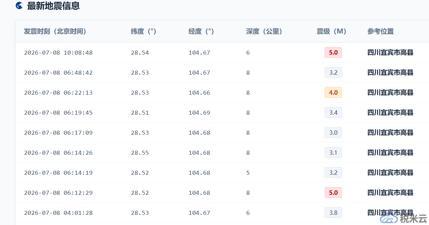This screenshot has height=225, width=429.
Task: Click the 5.0 magnitude badge at 06:12:29
Action: (x=333, y=193)
